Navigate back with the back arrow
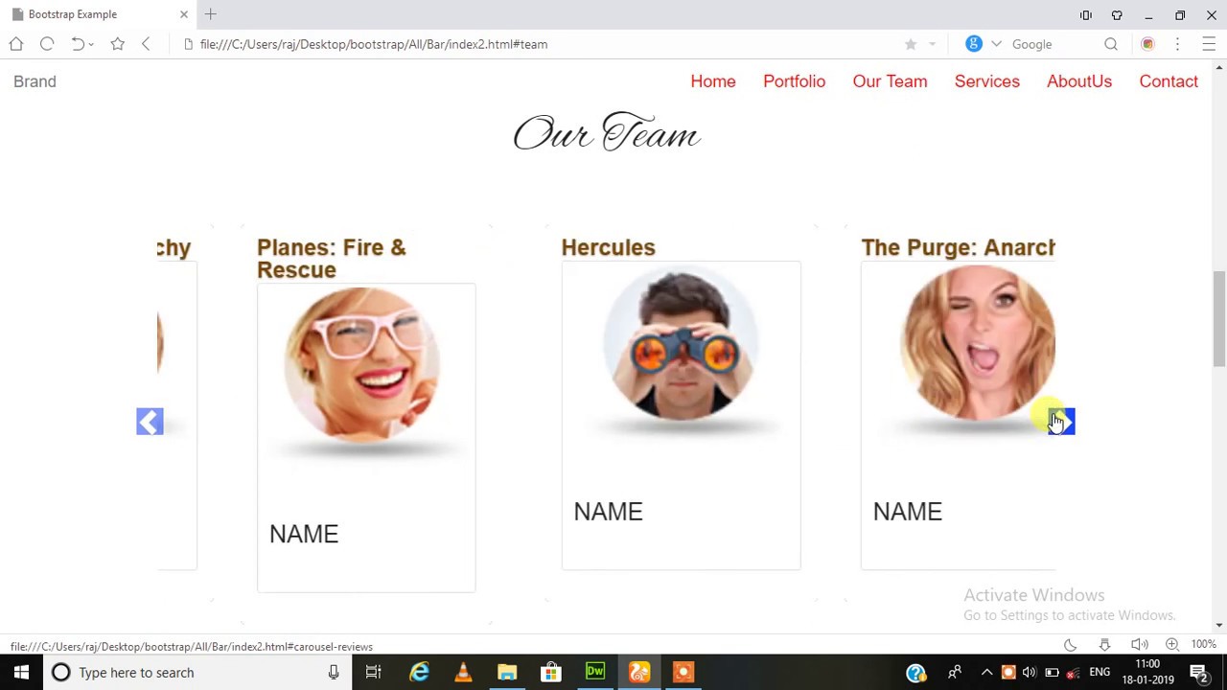This screenshot has width=1227, height=690. (146, 44)
